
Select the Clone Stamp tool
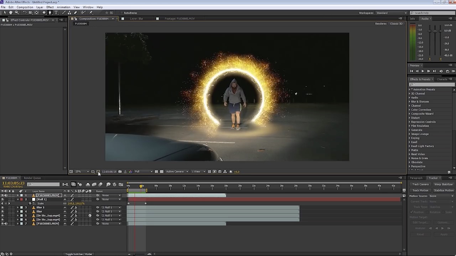click(69, 13)
